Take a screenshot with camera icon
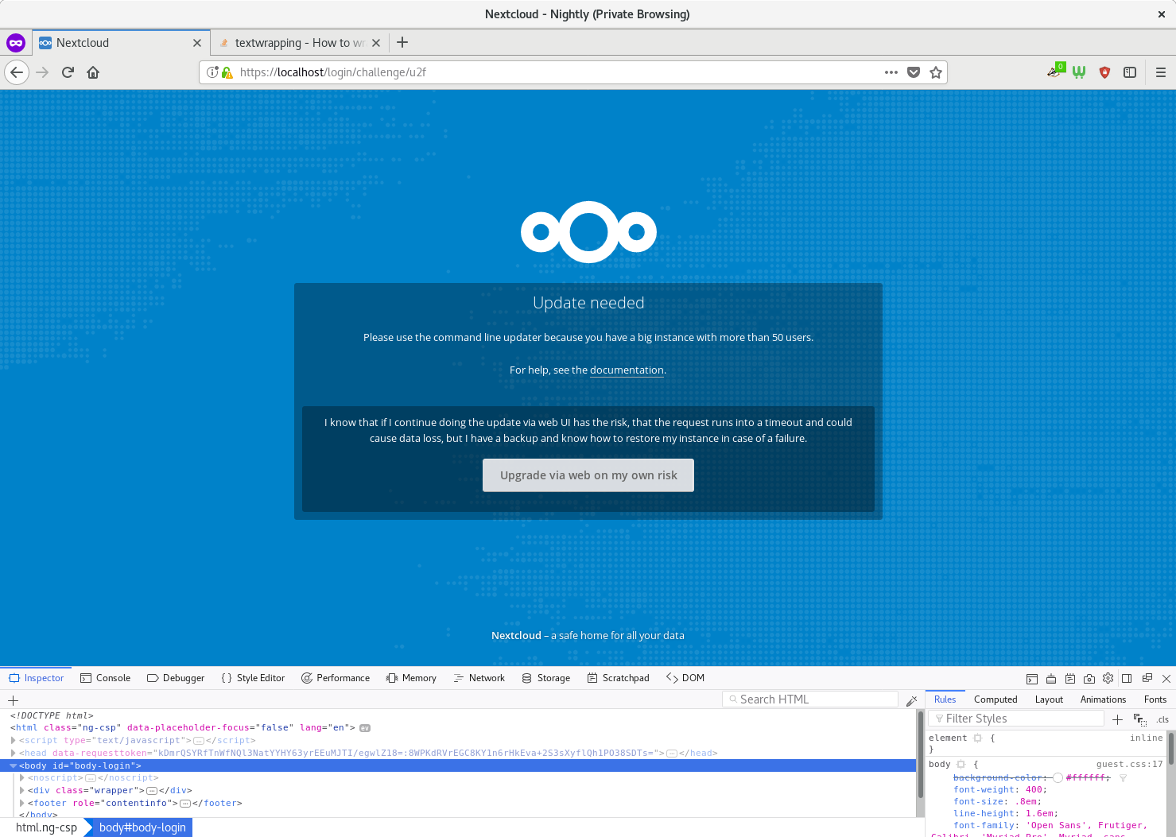 coord(1089,679)
